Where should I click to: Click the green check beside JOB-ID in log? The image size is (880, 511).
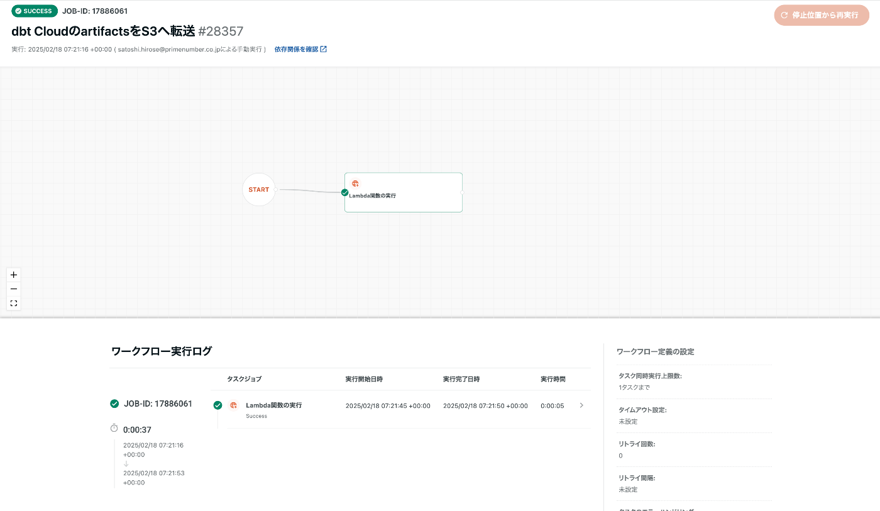114,404
